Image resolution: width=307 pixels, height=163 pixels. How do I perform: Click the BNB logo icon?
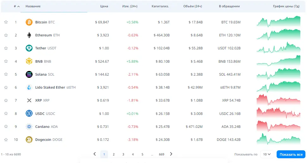pos(29,61)
